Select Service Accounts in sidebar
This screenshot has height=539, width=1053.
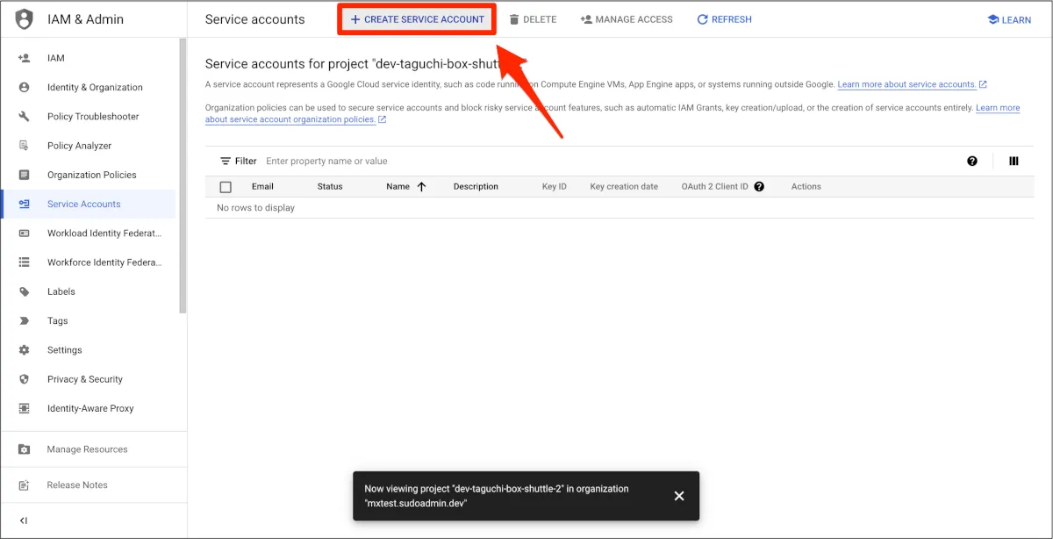click(88, 204)
